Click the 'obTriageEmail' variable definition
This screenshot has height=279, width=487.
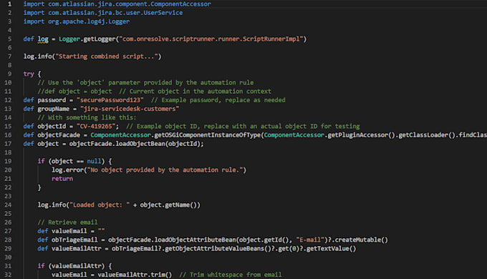coord(74,240)
